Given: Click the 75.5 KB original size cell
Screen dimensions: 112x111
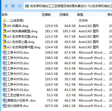Looking at the screenshot, I should pyautogui.click(x=52, y=101).
